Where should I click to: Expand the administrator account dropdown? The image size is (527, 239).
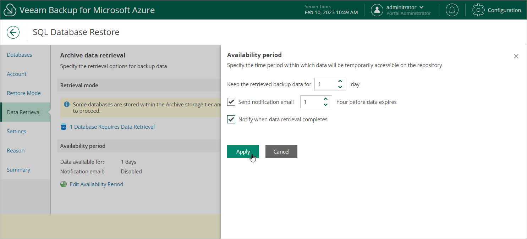[421, 7]
